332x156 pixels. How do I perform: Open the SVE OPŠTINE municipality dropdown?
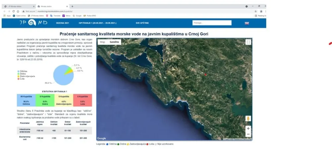142,23
